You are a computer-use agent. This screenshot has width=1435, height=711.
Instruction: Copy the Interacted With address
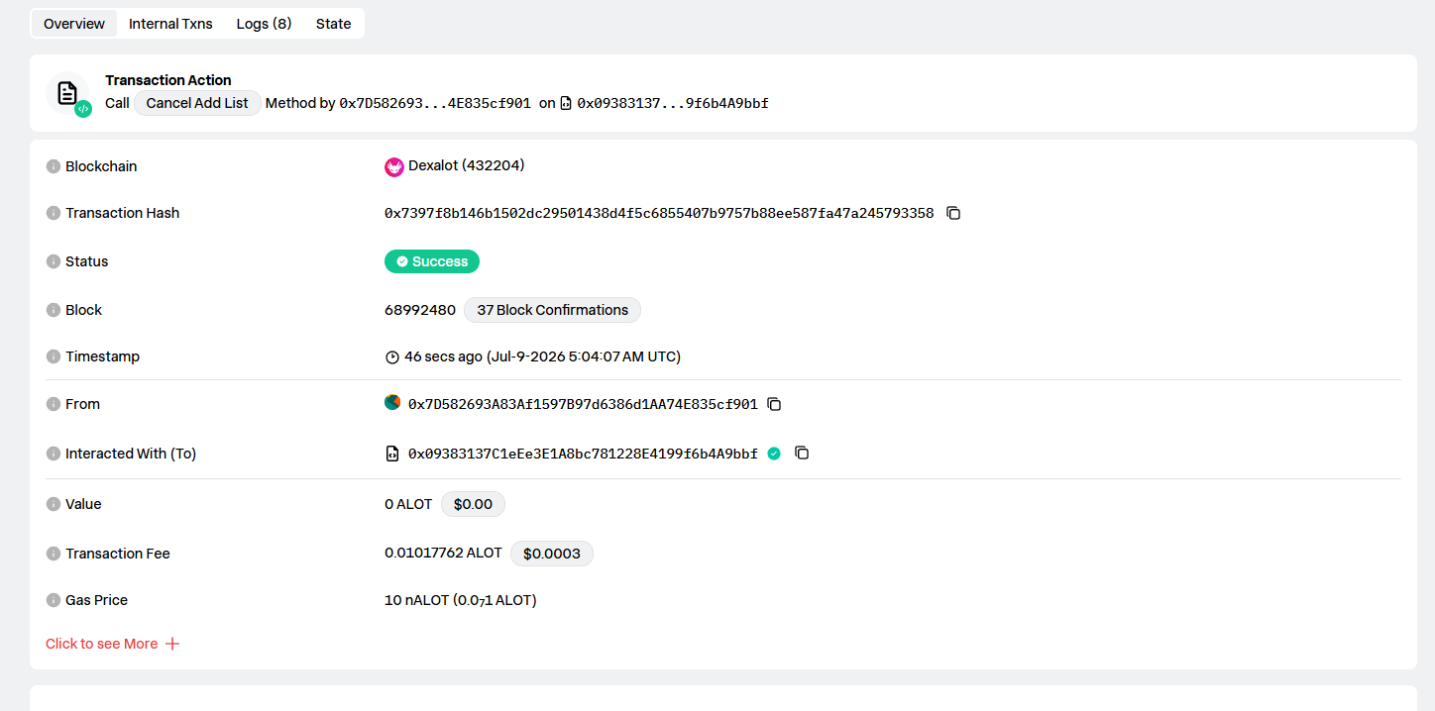tap(803, 454)
